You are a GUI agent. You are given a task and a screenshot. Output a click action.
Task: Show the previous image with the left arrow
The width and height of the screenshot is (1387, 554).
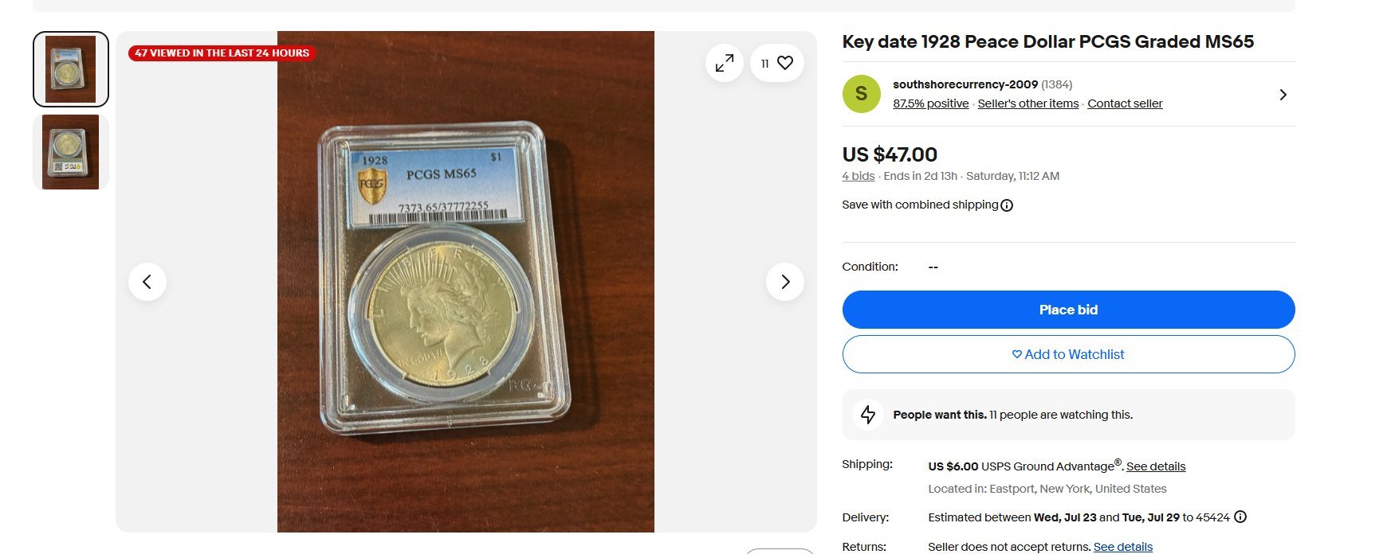point(147,282)
